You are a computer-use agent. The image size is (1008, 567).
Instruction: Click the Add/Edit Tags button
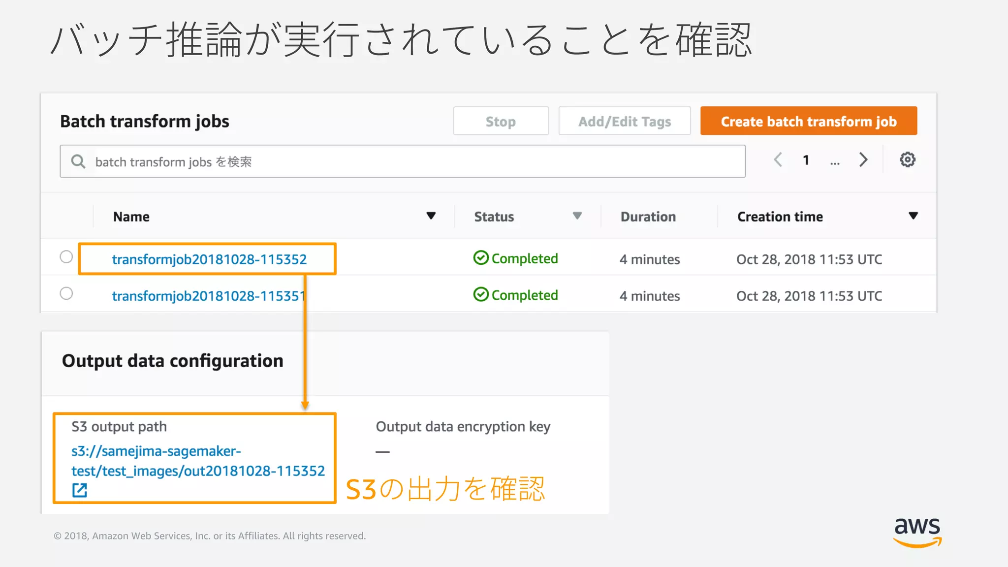624,121
